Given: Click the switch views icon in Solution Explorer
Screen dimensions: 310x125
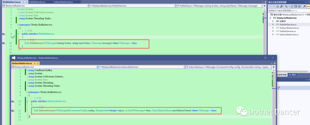Looking at the screenshot, I should (x=281, y=7).
